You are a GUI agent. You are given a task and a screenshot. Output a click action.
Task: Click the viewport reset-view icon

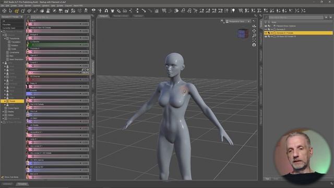coord(254,45)
